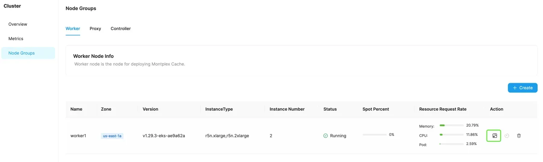Select the us-east-1a zone tag
Screen dimensions: 543x162
[x=112, y=136]
